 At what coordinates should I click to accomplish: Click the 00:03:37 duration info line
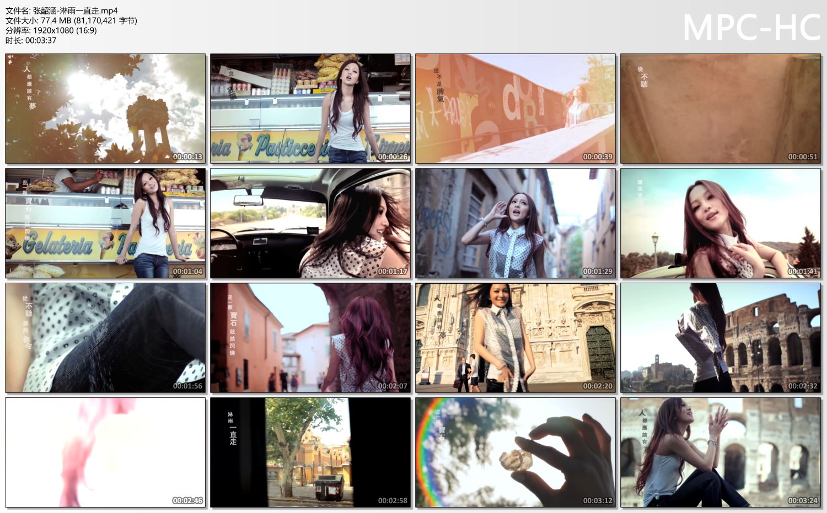pos(31,40)
